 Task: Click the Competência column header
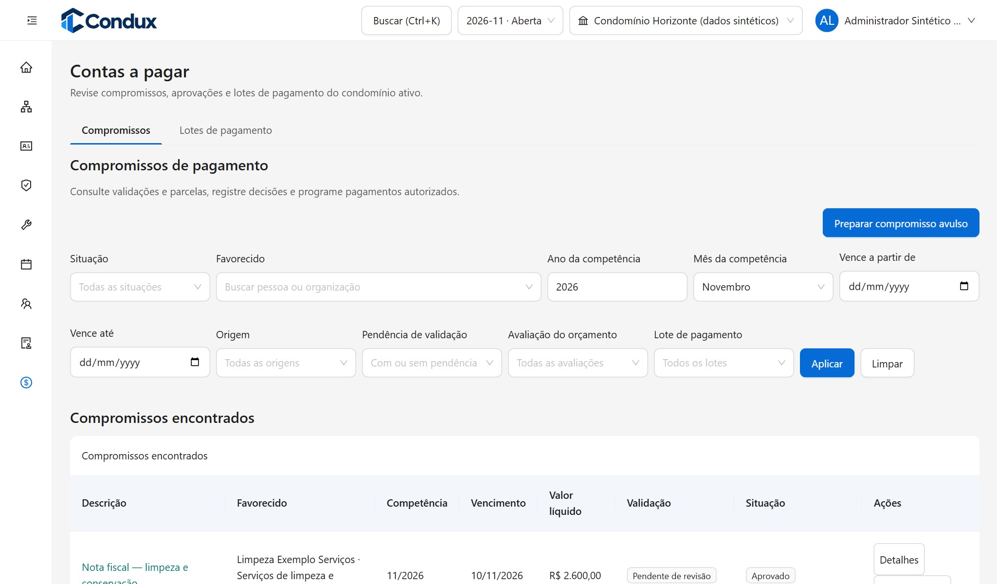pos(417,503)
